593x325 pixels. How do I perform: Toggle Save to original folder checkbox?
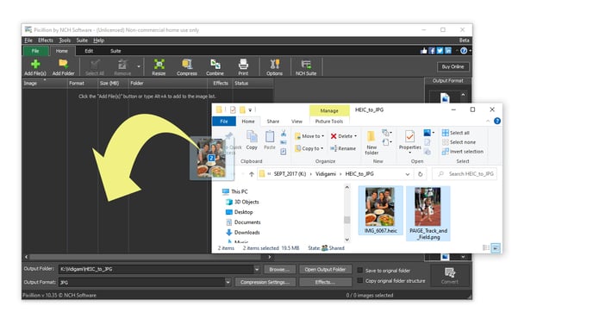360,270
